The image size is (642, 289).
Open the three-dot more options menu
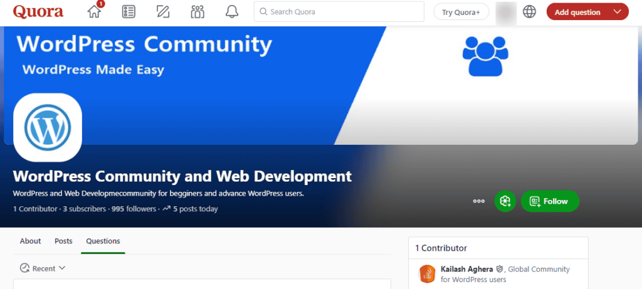479,201
